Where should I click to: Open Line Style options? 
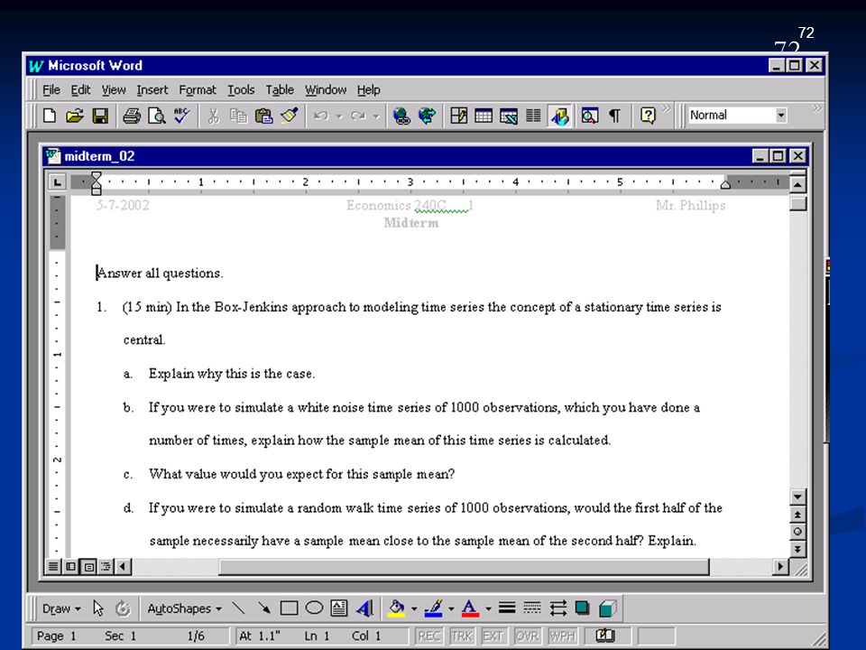pos(507,608)
